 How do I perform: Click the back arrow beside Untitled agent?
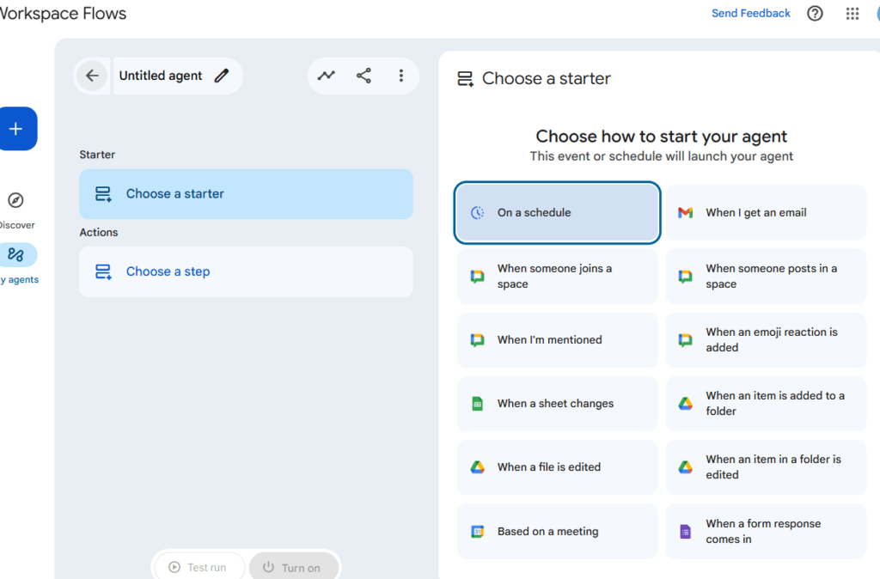pyautogui.click(x=92, y=76)
